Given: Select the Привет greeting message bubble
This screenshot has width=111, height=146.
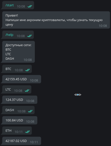Looking at the screenshot, I should click(x=56, y=20).
